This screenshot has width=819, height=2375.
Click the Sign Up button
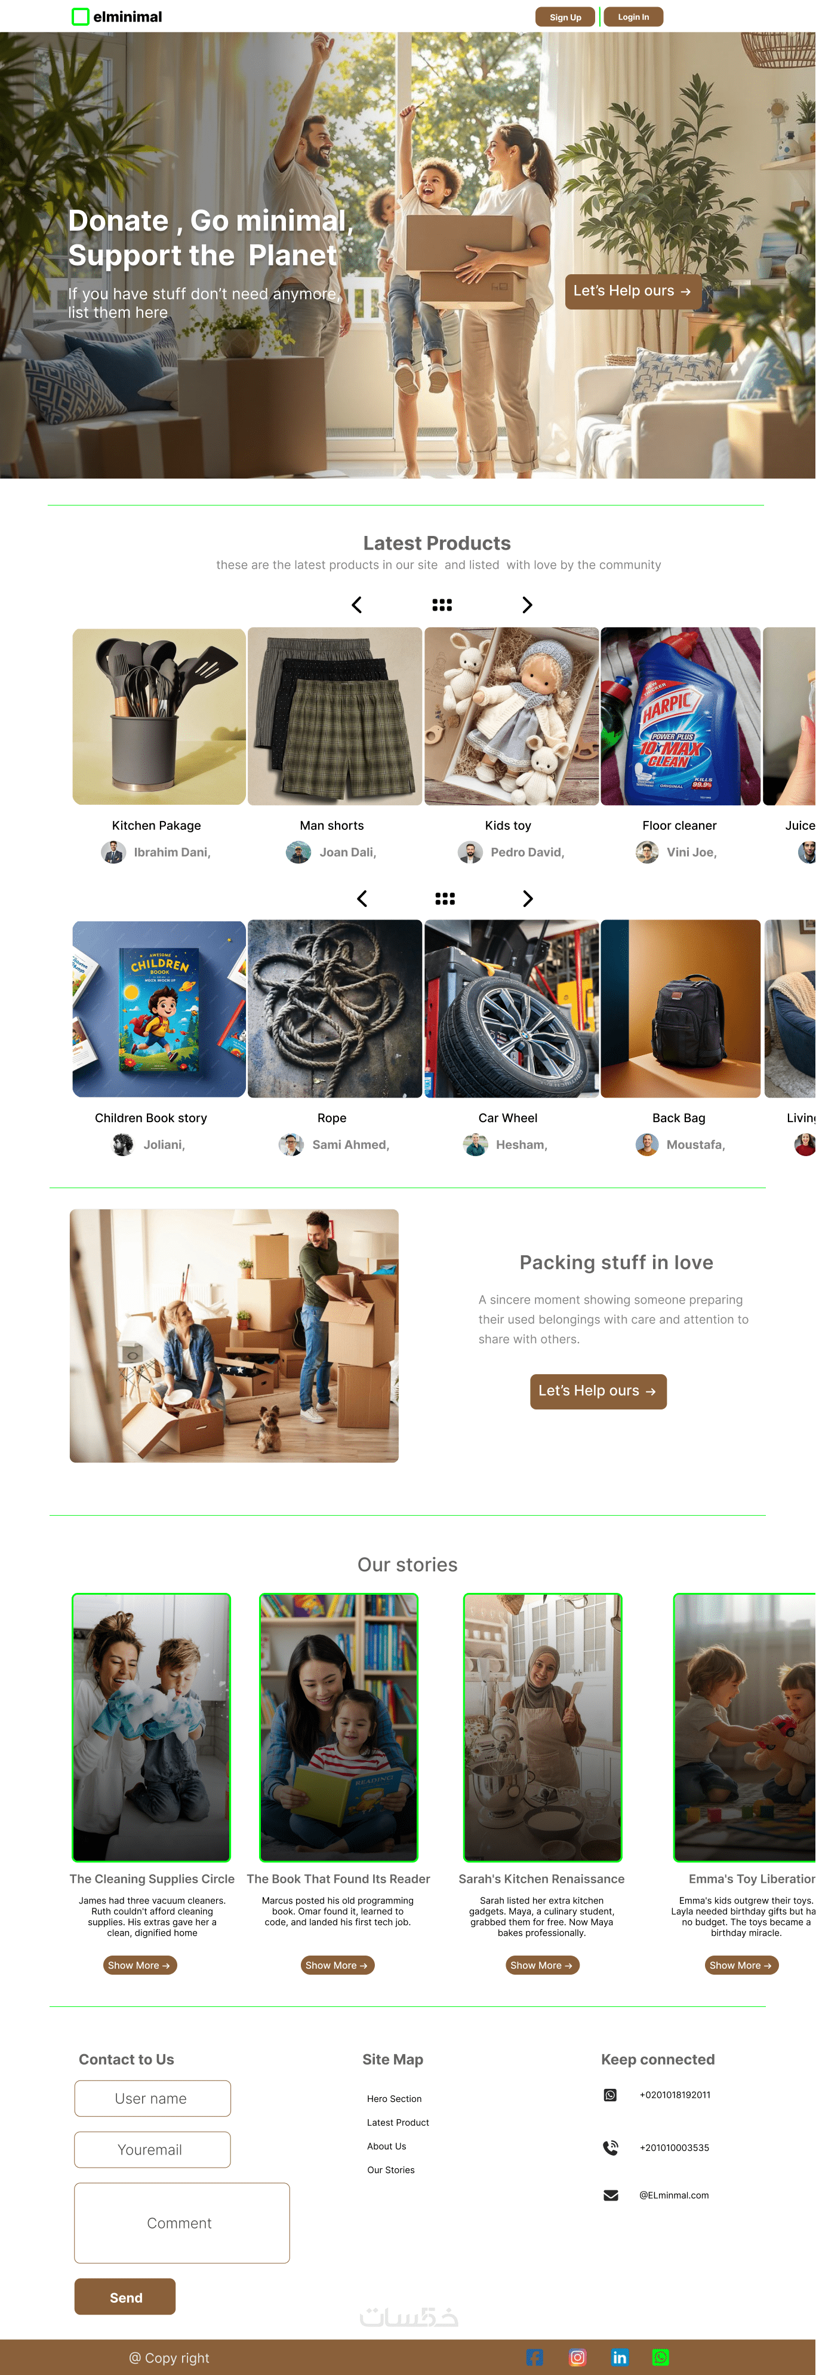[x=566, y=17]
